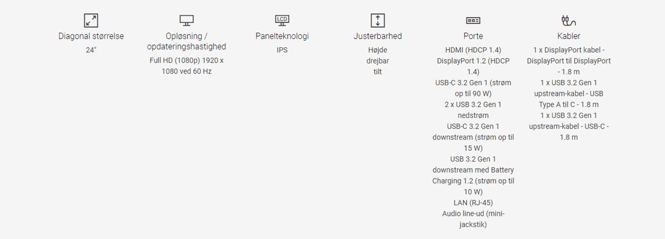
Task: Click the Justerbarhed heading
Action: pos(377,37)
